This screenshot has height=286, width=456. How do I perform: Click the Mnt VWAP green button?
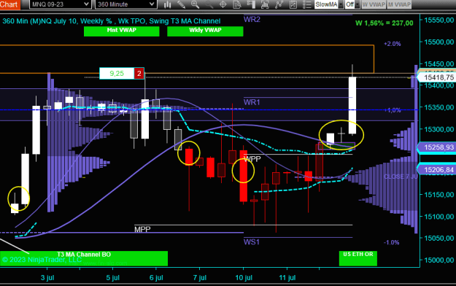coord(122,31)
